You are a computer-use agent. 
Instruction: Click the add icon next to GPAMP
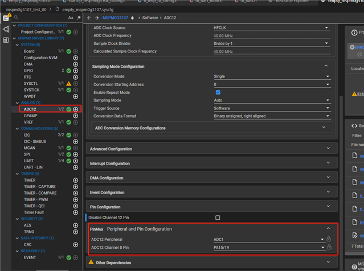coord(76,115)
